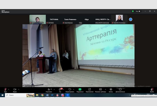The height and width of the screenshot is (106, 157).
Task: Open the Вид view menu
Action: [x=138, y=11]
